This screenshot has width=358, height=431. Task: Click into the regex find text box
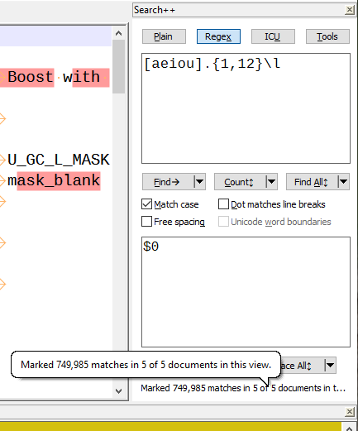click(x=246, y=108)
